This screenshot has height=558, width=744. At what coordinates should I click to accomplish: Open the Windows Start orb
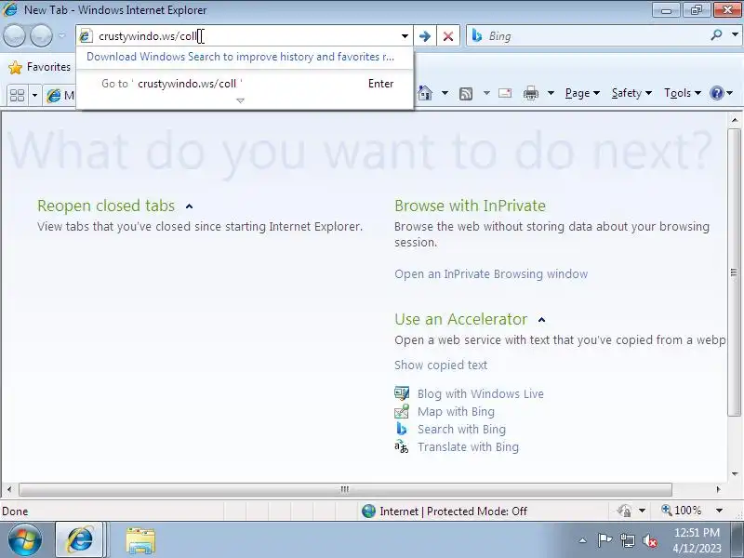point(25,540)
